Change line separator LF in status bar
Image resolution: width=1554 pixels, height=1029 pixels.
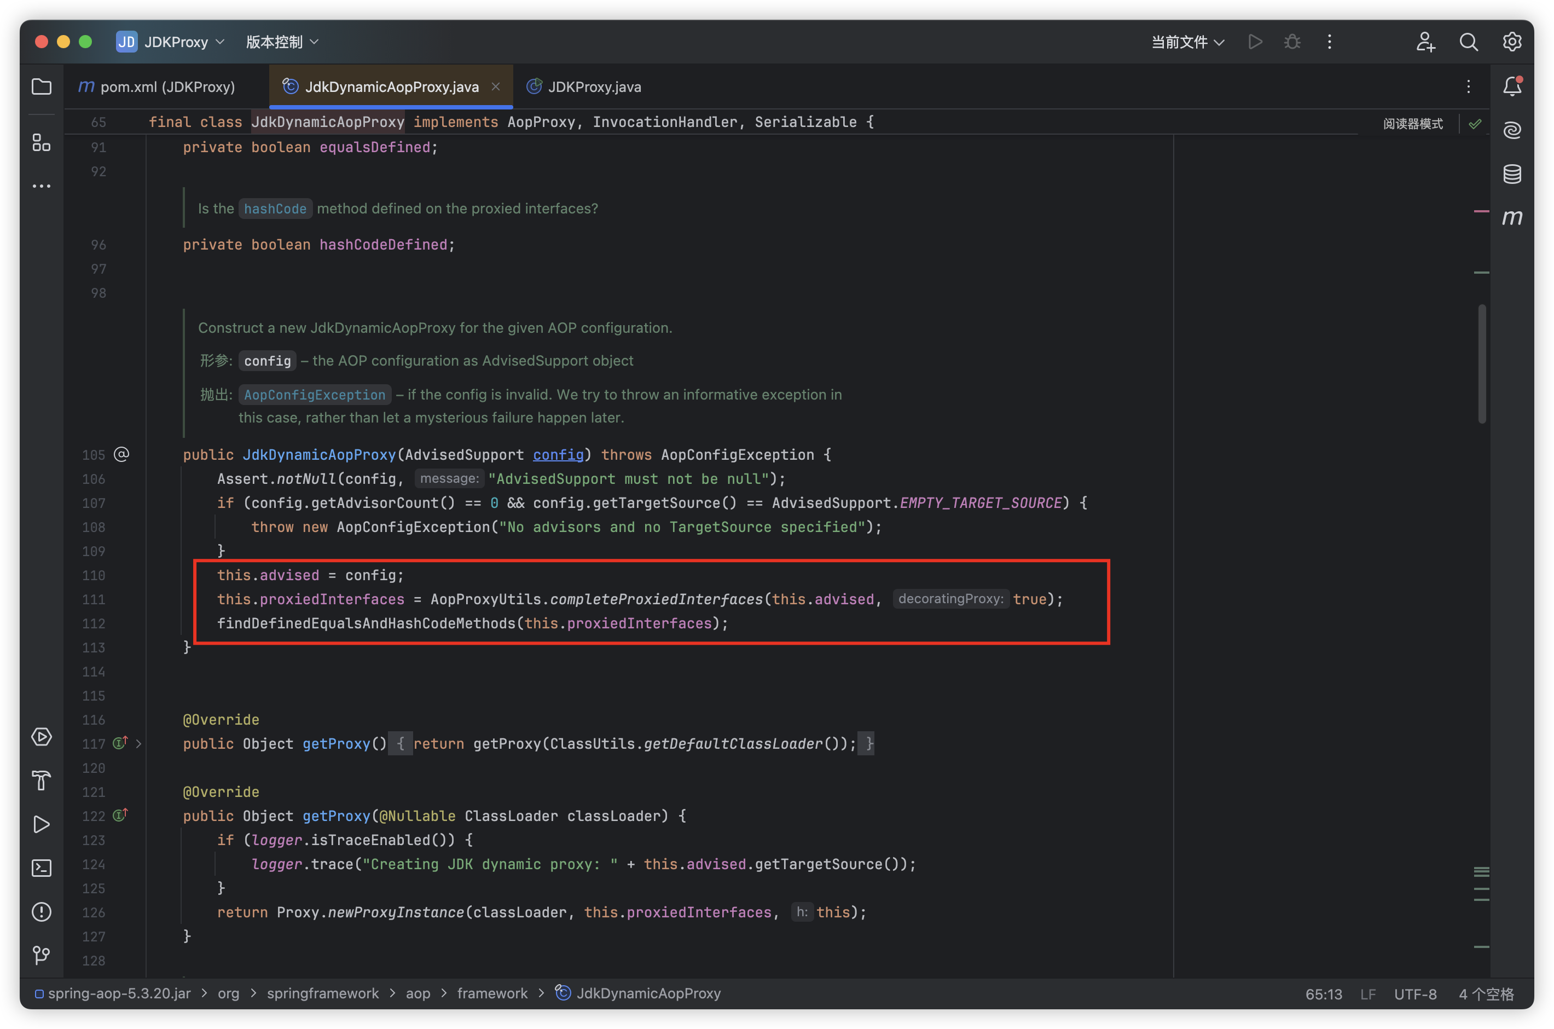pos(1368,993)
